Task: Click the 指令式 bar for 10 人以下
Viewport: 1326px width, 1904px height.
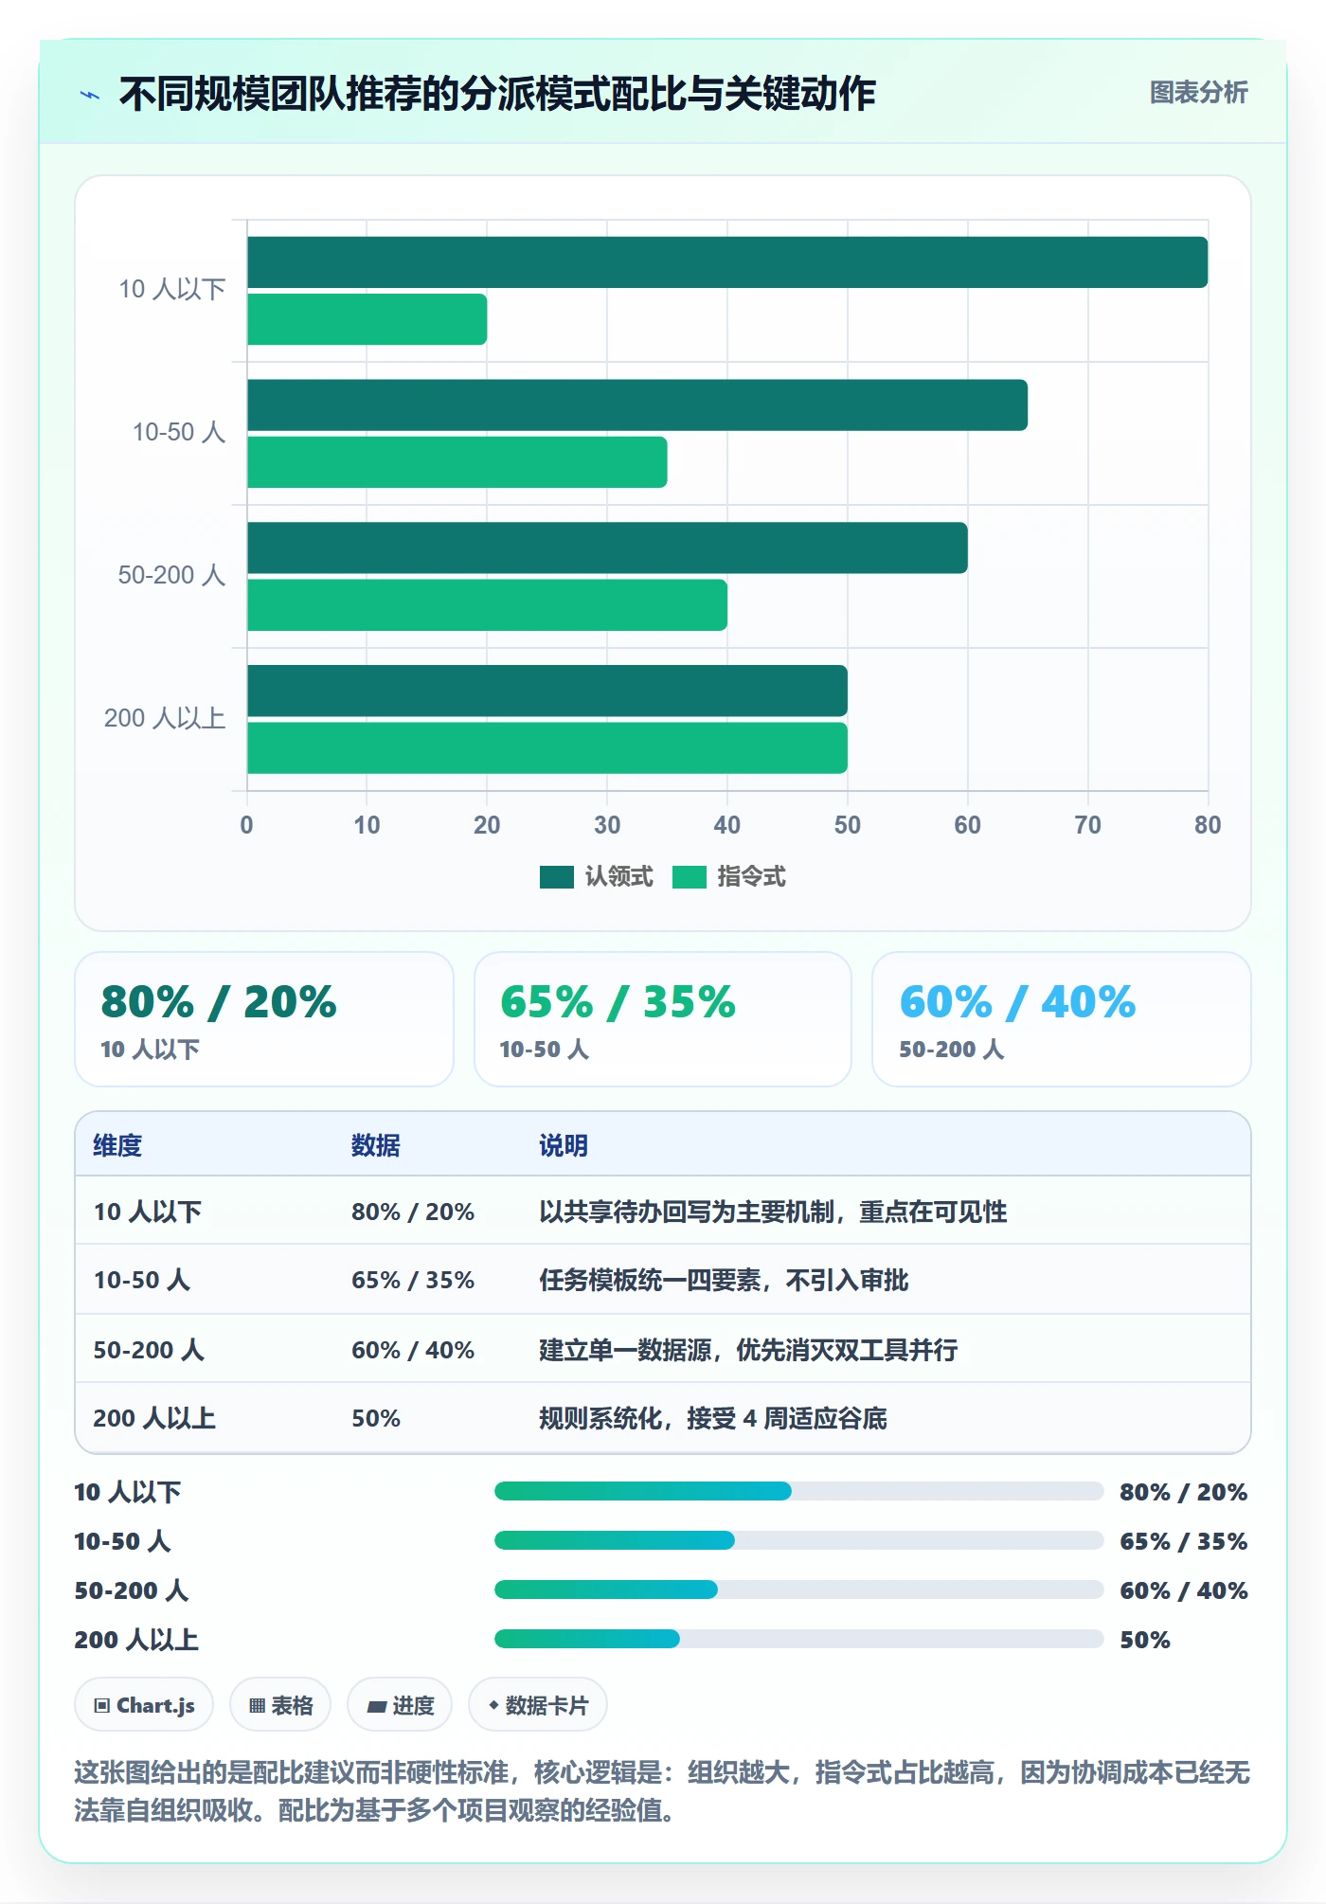Action: click(x=367, y=319)
